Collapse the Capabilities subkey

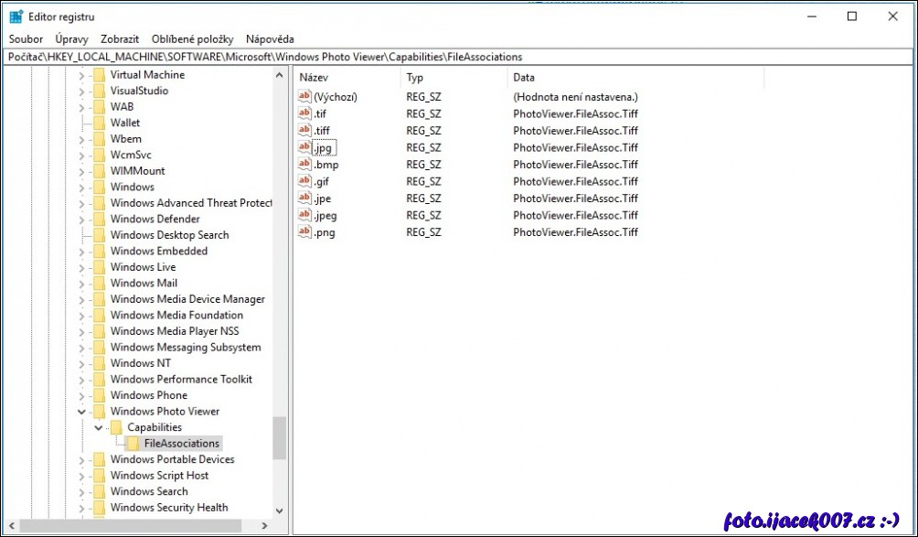point(98,428)
